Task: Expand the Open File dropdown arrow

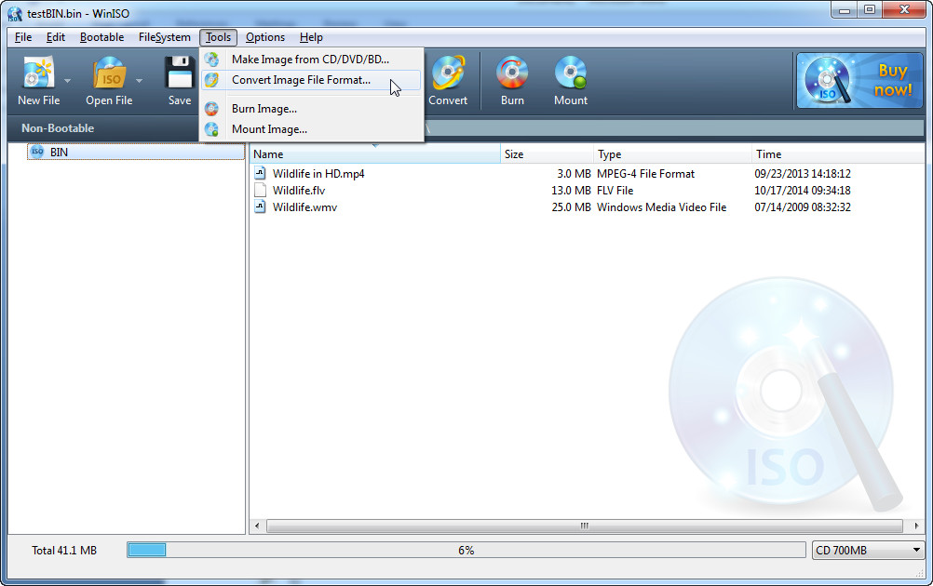Action: 139,80
